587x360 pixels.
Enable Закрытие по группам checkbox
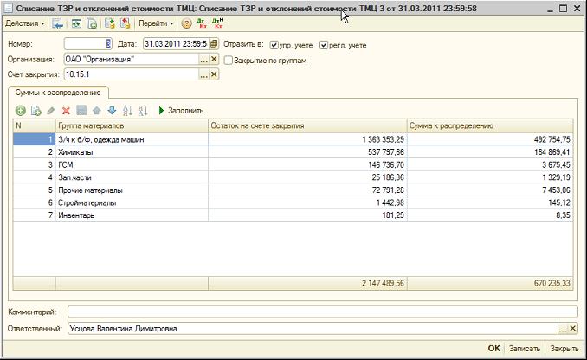pos(228,61)
